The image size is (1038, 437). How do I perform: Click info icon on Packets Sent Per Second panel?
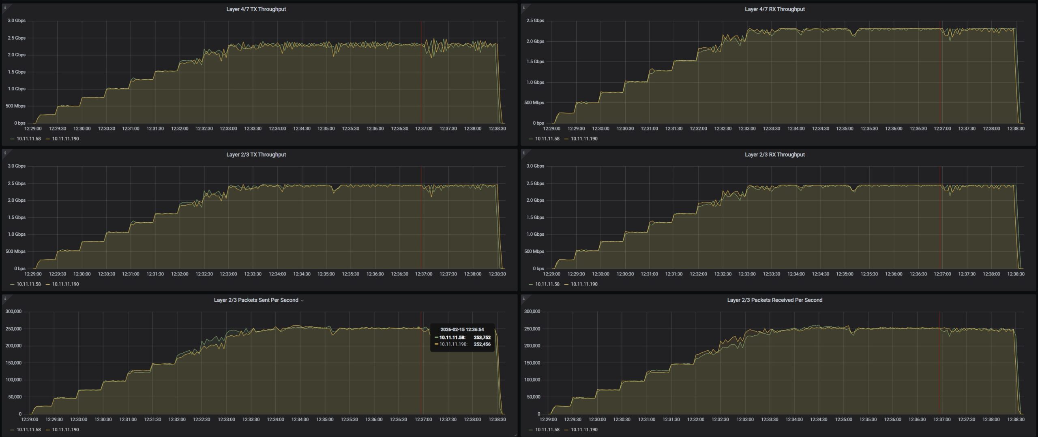click(x=5, y=298)
